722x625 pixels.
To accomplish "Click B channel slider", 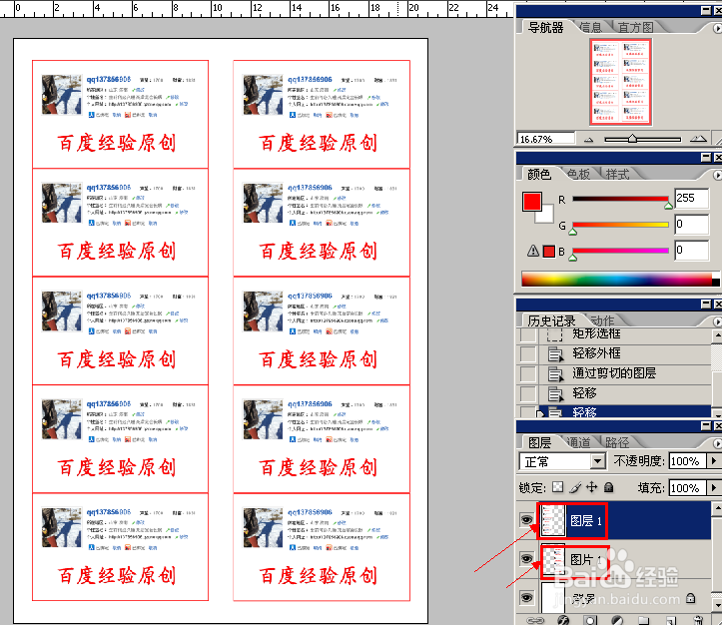I will pos(620,251).
